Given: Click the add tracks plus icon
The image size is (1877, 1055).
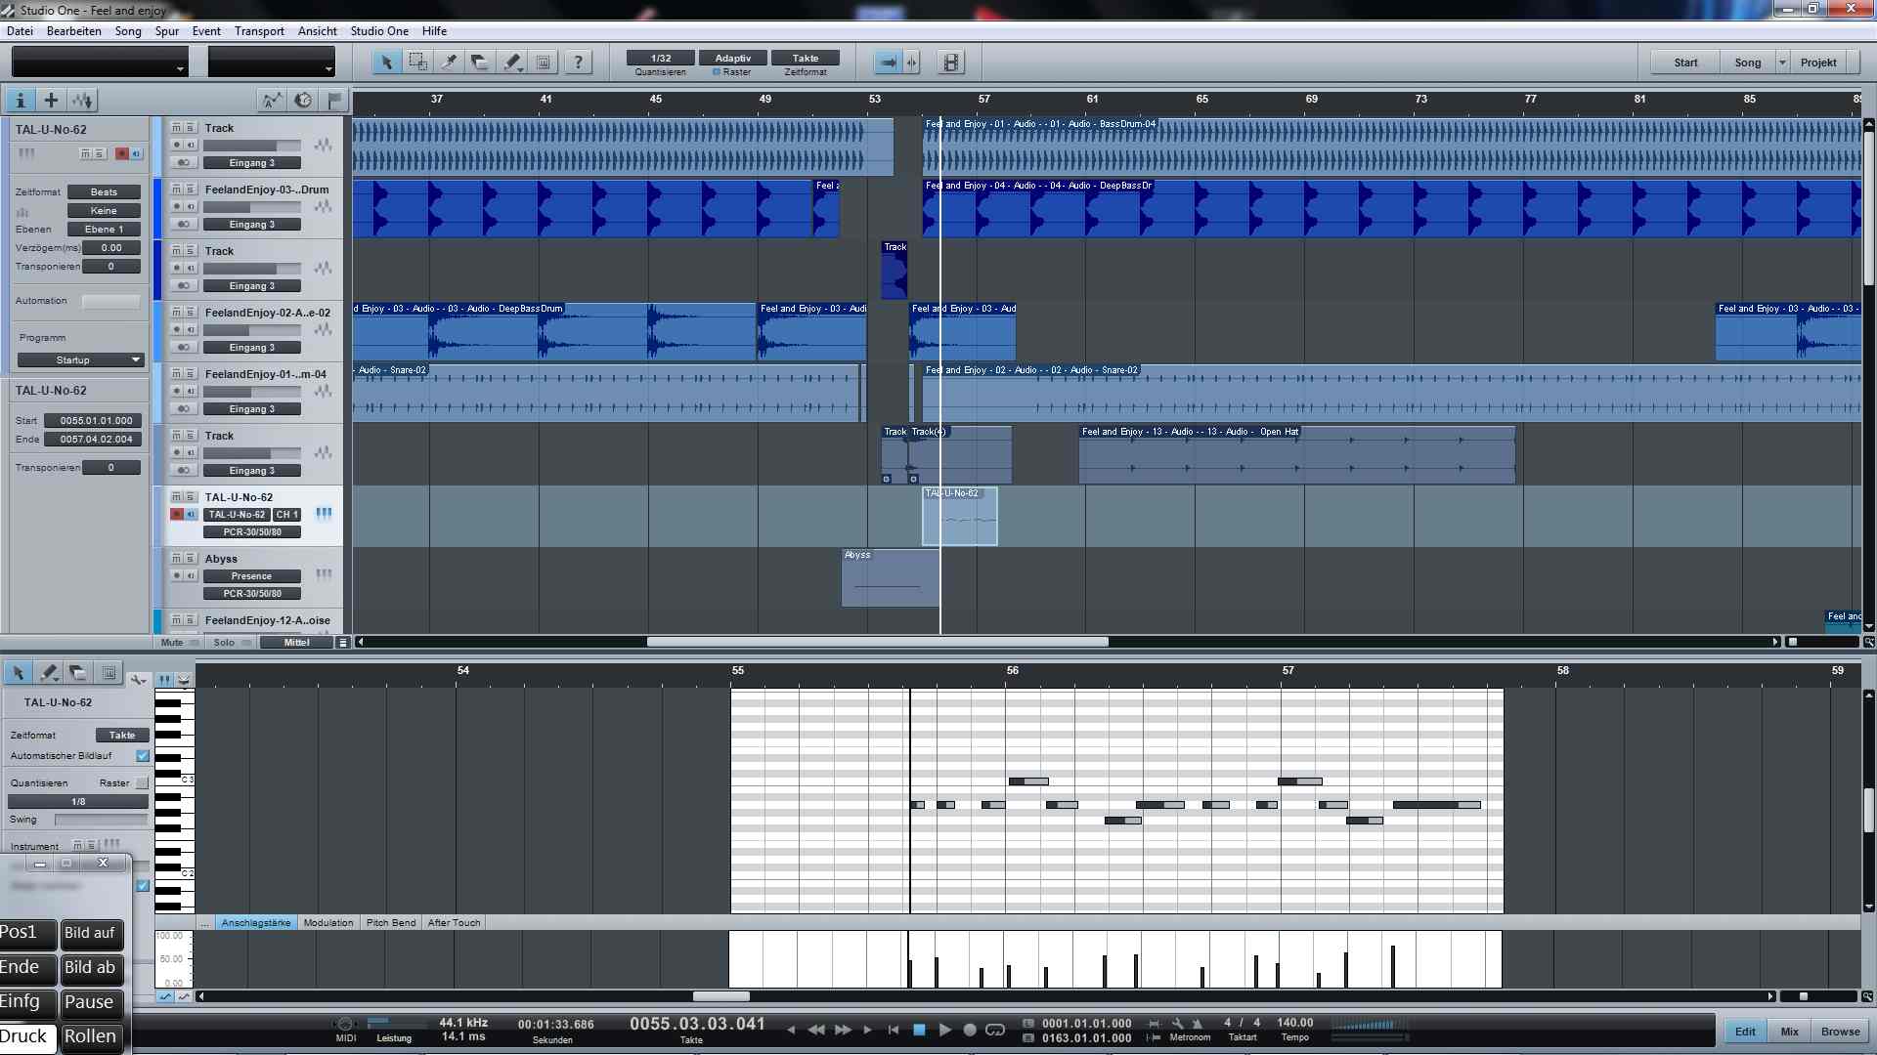Looking at the screenshot, I should pyautogui.click(x=51, y=100).
